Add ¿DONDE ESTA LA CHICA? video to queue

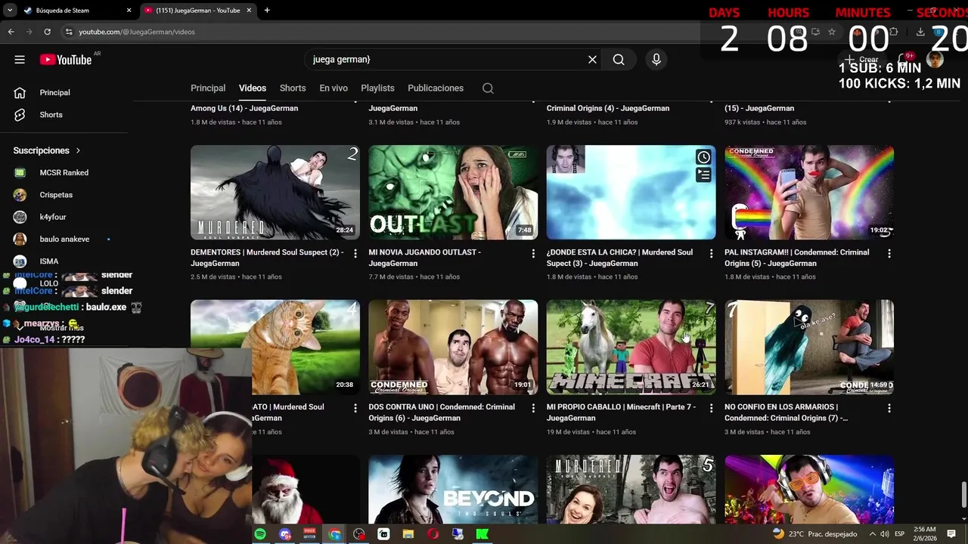(703, 175)
